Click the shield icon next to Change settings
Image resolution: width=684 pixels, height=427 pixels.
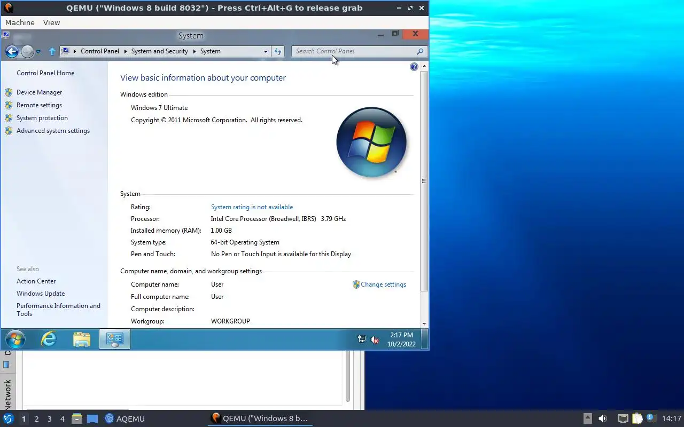pos(356,284)
